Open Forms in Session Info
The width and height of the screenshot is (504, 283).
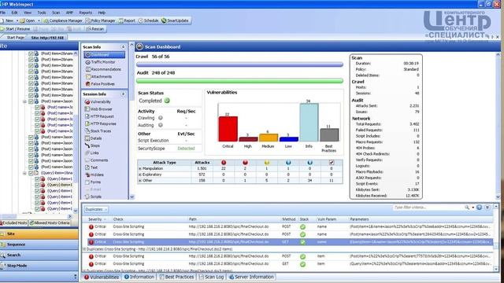tap(93, 182)
